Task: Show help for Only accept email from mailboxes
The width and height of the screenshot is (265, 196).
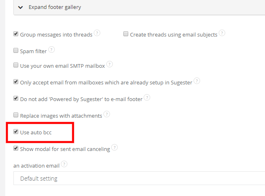Action: coord(196,81)
